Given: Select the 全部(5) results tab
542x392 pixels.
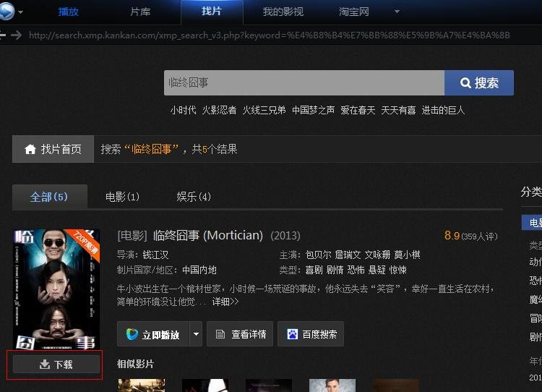Looking at the screenshot, I should [x=49, y=197].
